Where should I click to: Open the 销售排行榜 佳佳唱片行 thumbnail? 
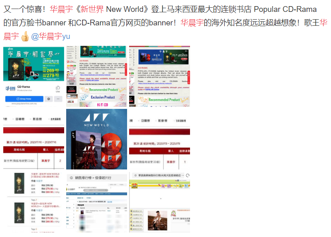click(x=96, y=202)
